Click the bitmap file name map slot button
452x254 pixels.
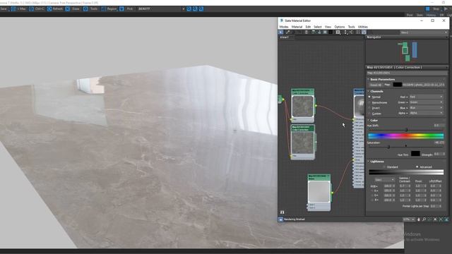click(424, 85)
